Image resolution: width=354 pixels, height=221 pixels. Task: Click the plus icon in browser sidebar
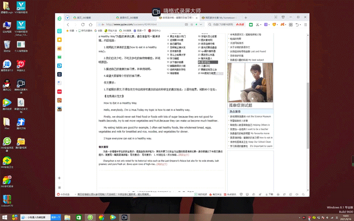[59, 178]
